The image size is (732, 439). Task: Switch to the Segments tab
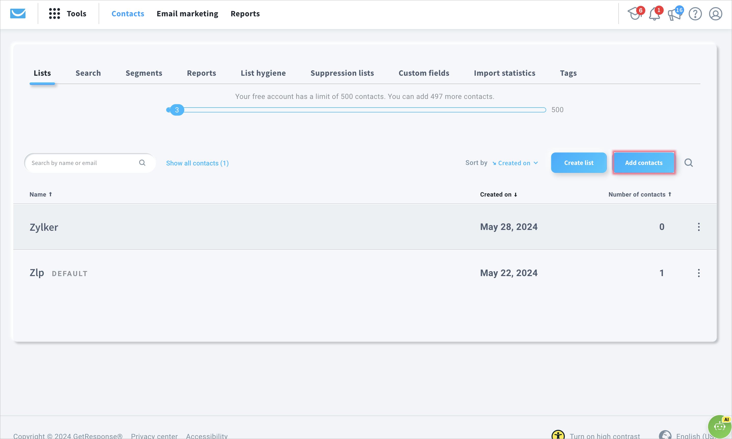pyautogui.click(x=144, y=73)
